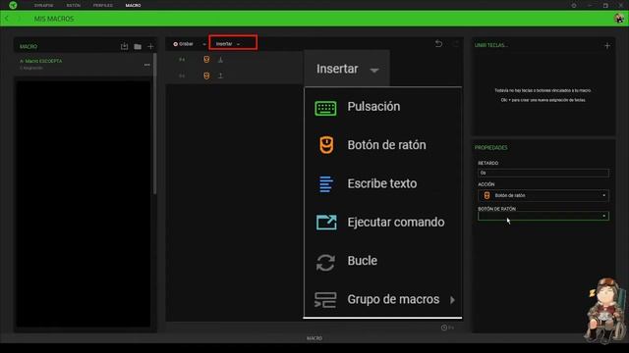Click the green keyboard Pulsación icon
The width and height of the screenshot is (629, 353).
click(325, 108)
